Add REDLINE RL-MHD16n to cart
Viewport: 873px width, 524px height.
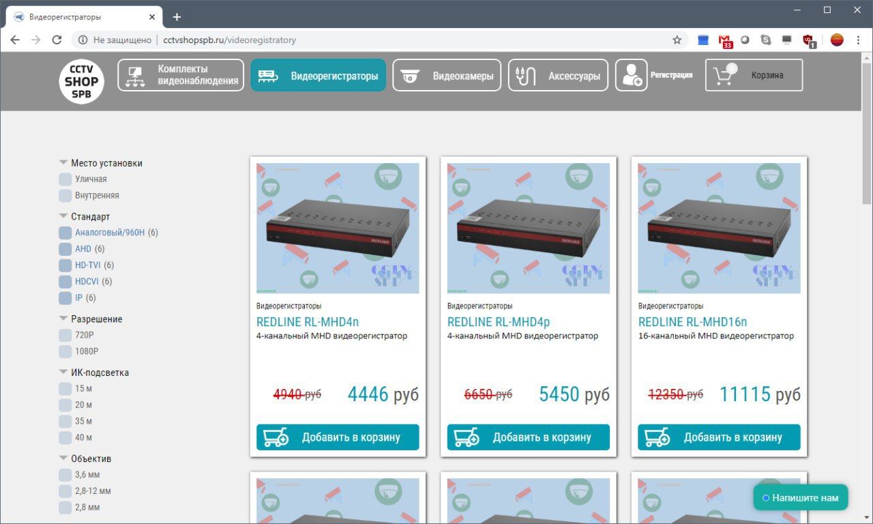click(719, 437)
